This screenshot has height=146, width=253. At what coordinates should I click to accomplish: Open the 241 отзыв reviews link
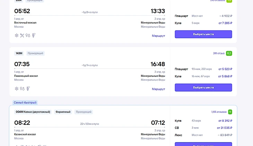pos(219,53)
